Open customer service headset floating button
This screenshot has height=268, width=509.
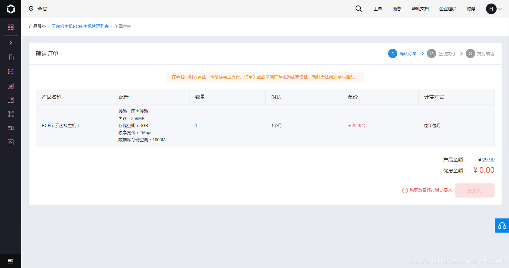tap(502, 226)
